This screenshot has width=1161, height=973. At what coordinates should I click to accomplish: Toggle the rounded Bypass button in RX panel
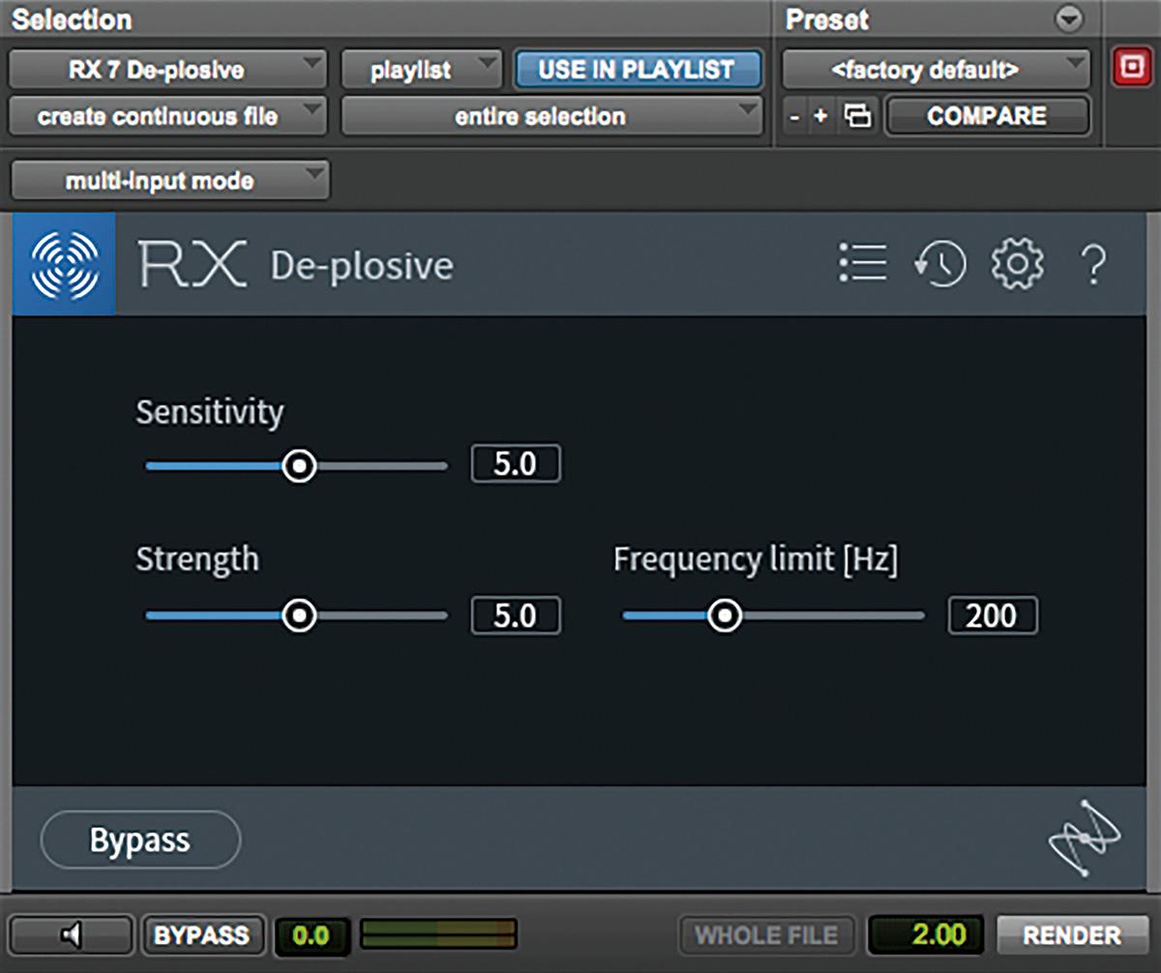(140, 840)
